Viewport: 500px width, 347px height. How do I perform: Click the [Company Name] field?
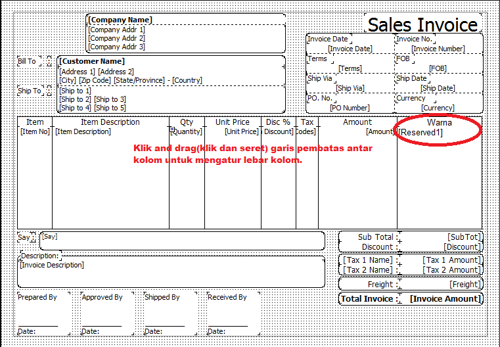tap(120, 20)
